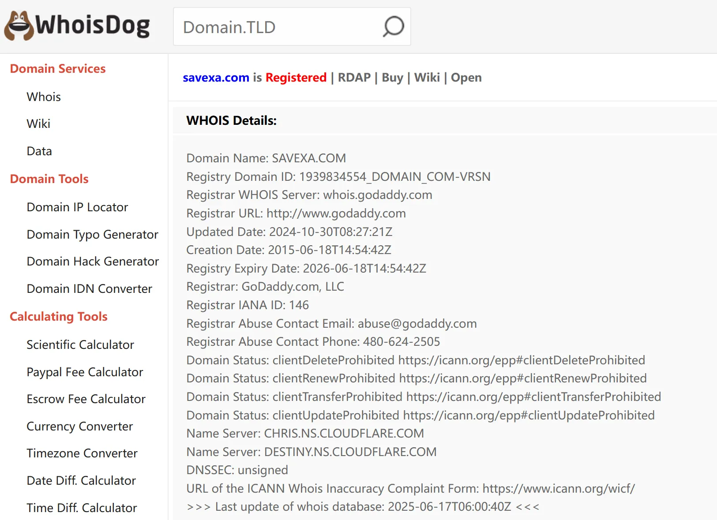The width and height of the screenshot is (717, 520).
Task: Click the clientTransferProhibited status line
Action: (x=424, y=397)
